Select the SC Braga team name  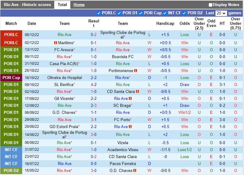point(122,106)
